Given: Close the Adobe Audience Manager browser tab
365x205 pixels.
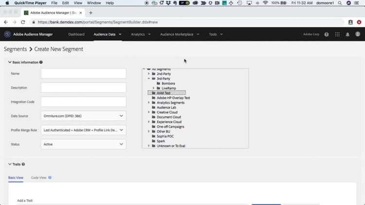Looking at the screenshot, I should click(x=80, y=13).
